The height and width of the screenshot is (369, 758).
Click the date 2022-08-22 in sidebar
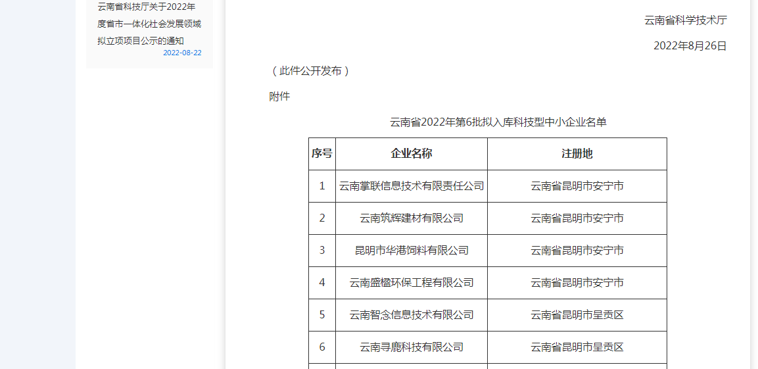click(182, 53)
